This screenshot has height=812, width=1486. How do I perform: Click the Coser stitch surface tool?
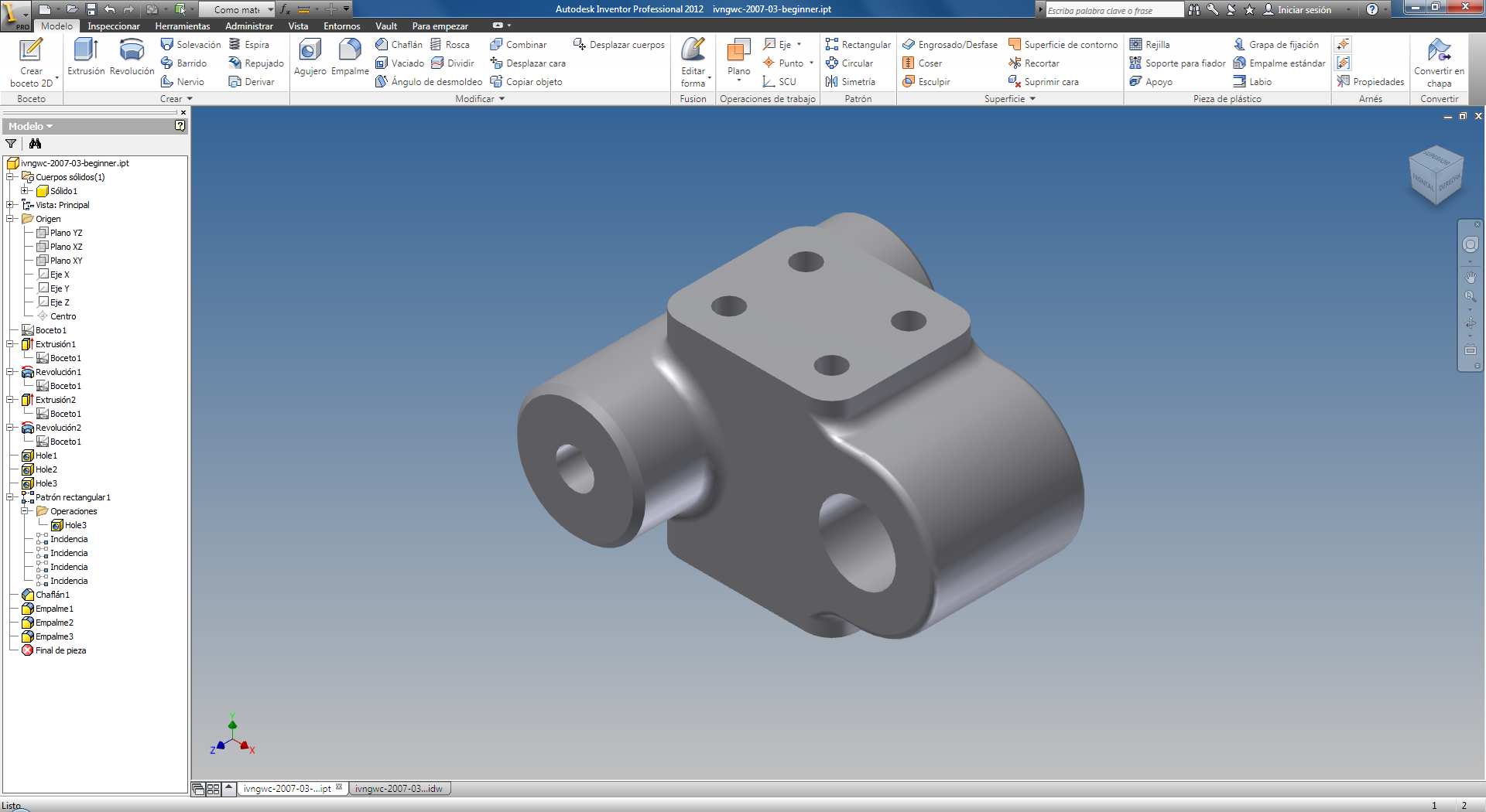coord(922,63)
